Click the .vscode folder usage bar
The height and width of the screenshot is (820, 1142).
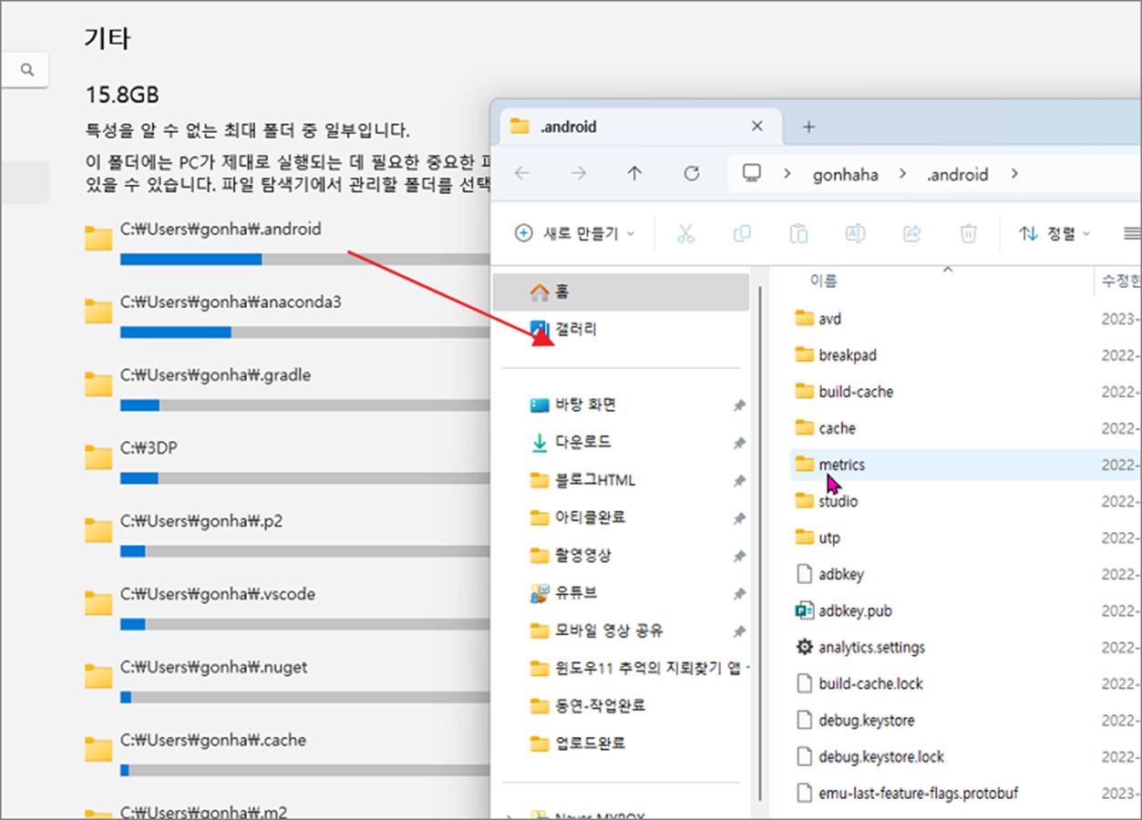[305, 624]
